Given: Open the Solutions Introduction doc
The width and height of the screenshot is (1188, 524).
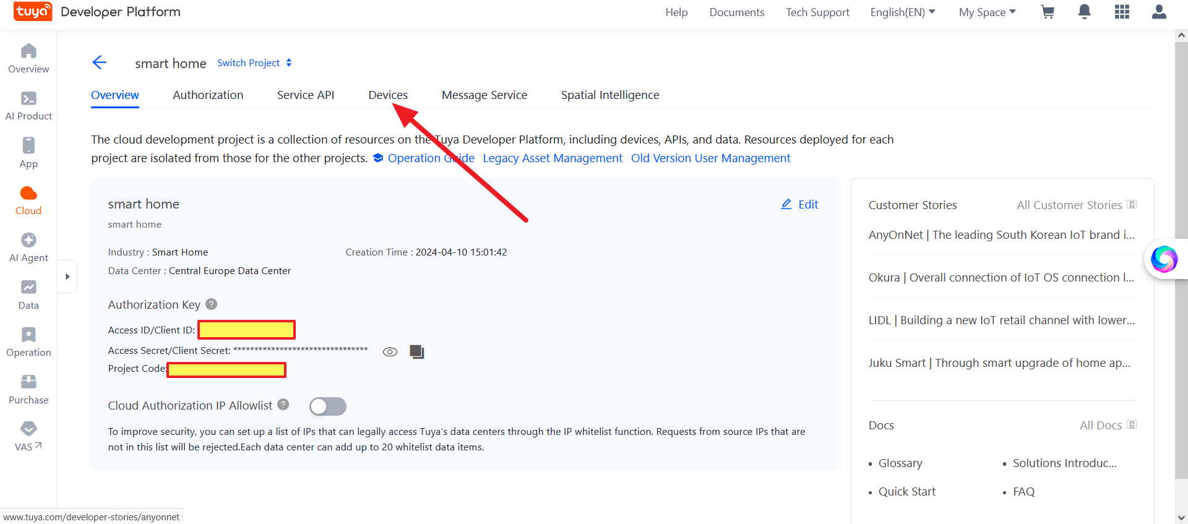Looking at the screenshot, I should click(1065, 463).
